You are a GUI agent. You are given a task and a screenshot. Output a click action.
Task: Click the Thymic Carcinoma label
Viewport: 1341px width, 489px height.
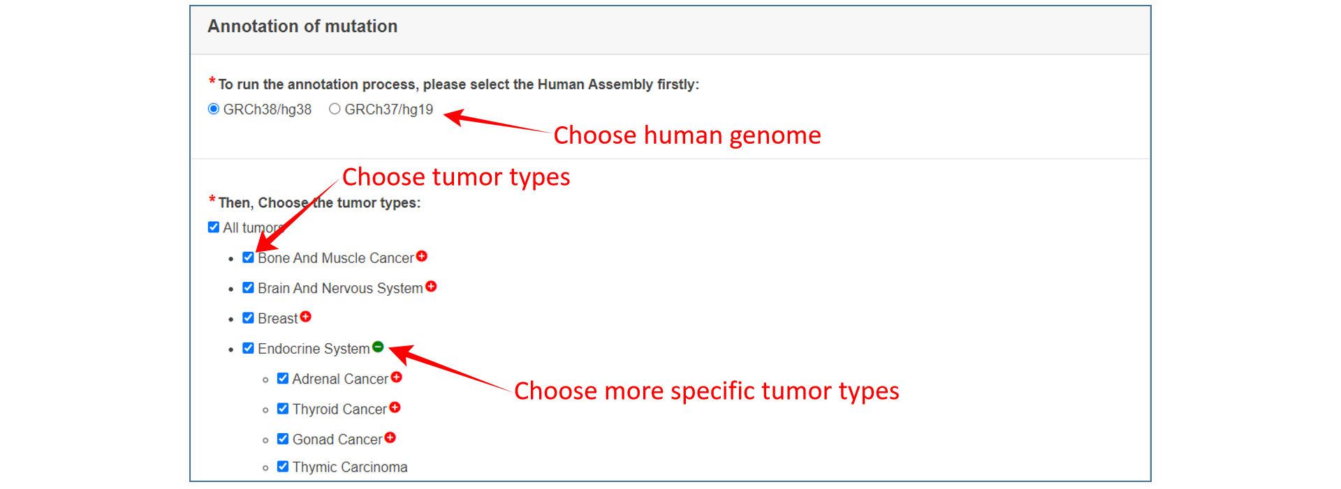click(x=350, y=467)
